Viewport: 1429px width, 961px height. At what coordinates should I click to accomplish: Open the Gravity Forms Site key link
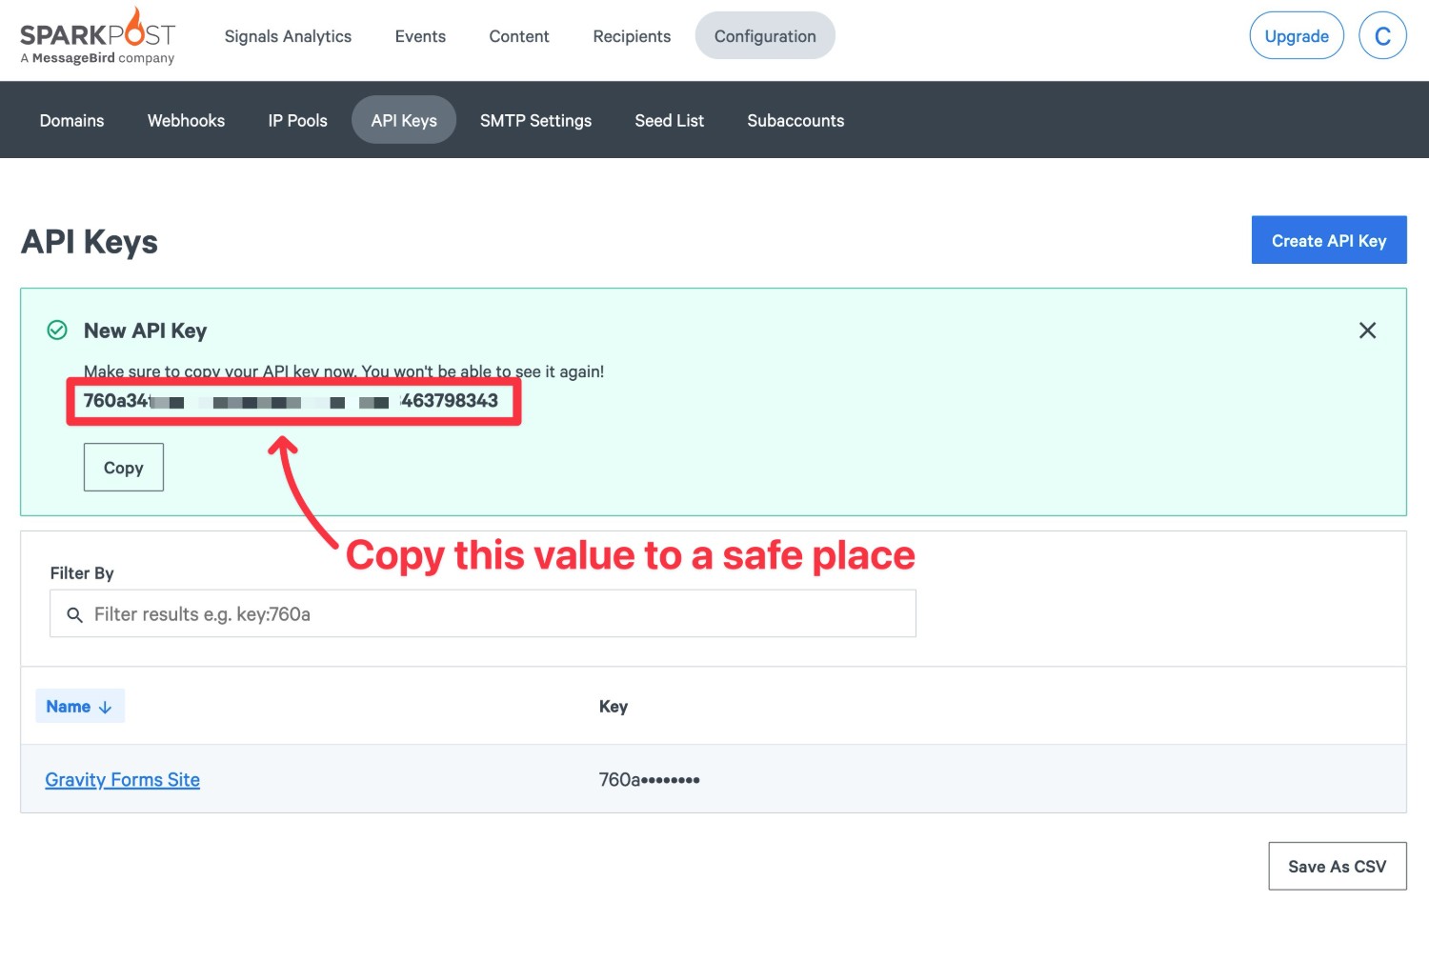click(122, 780)
